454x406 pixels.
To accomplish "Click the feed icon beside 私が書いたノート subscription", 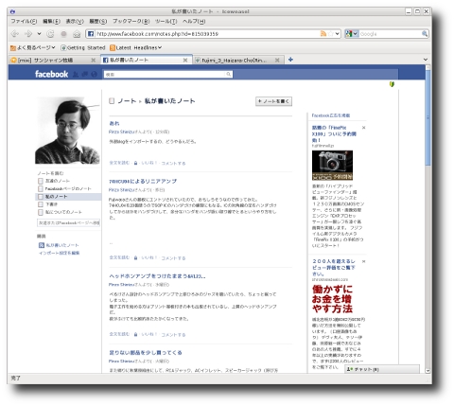I will coord(42,245).
